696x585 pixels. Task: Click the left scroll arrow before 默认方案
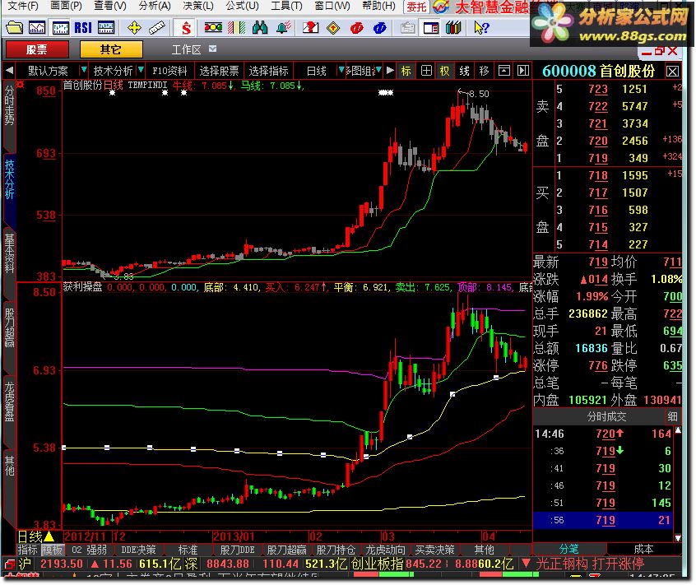[x=9, y=71]
